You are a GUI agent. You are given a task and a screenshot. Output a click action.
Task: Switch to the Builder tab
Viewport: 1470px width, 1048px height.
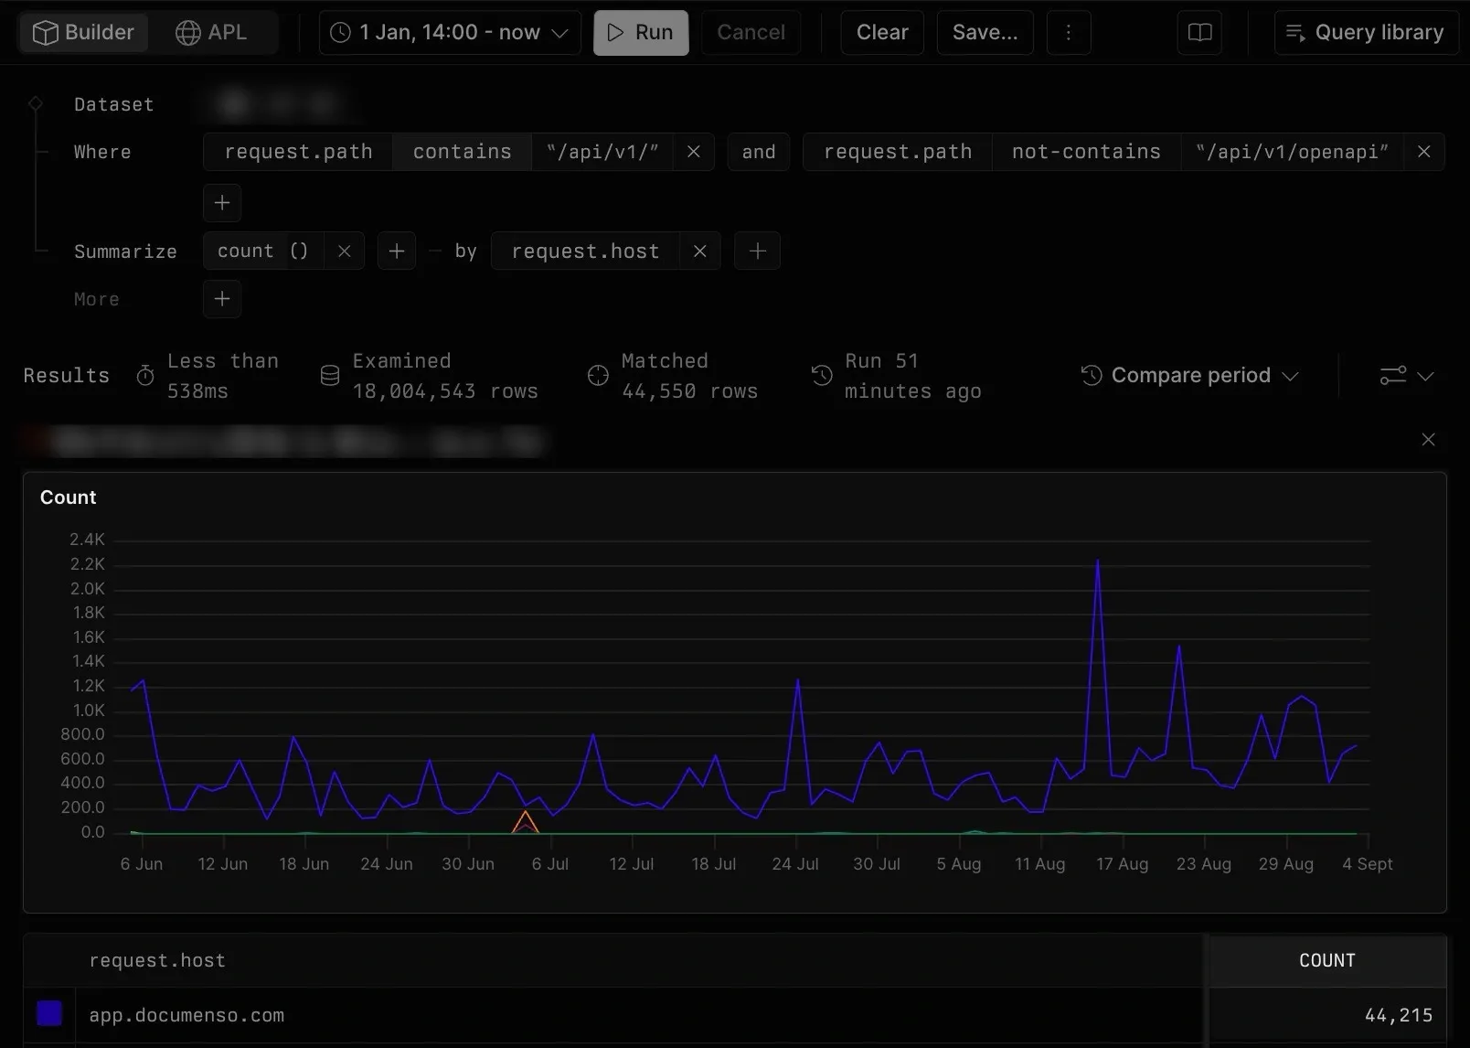83,32
